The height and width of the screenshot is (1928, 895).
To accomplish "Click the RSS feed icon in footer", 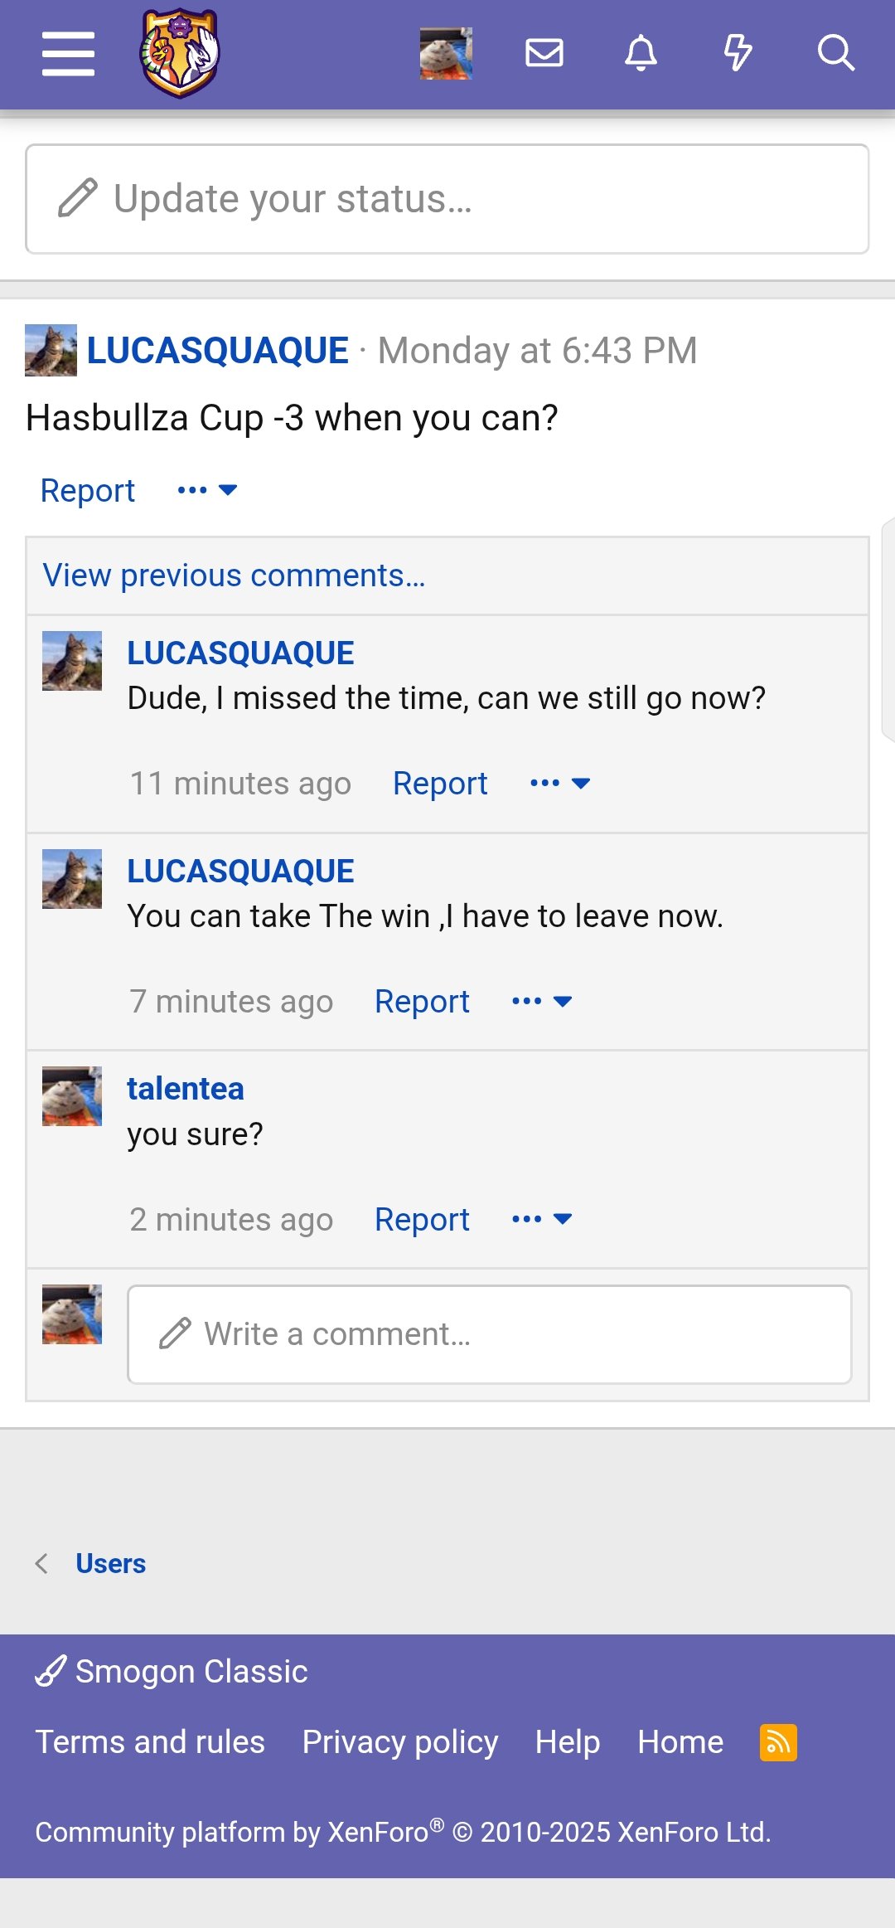I will [x=778, y=1742].
